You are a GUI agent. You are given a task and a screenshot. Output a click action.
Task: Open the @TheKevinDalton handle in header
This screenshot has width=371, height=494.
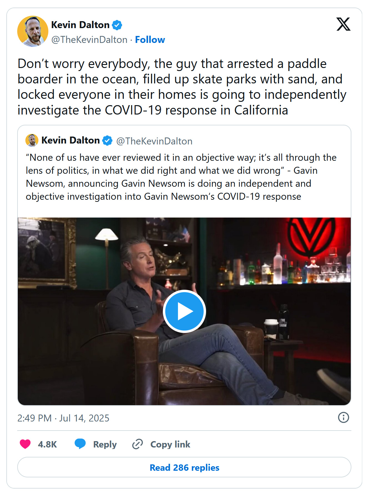coord(89,40)
